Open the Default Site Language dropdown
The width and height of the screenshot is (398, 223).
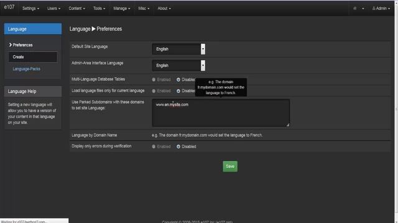[178, 49]
